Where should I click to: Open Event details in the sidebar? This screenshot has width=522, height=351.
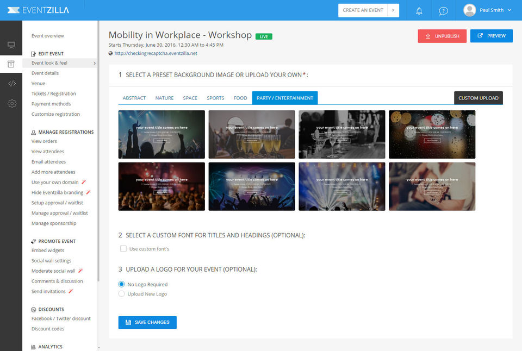click(45, 73)
